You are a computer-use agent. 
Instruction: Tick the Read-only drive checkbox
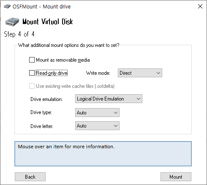(32, 73)
